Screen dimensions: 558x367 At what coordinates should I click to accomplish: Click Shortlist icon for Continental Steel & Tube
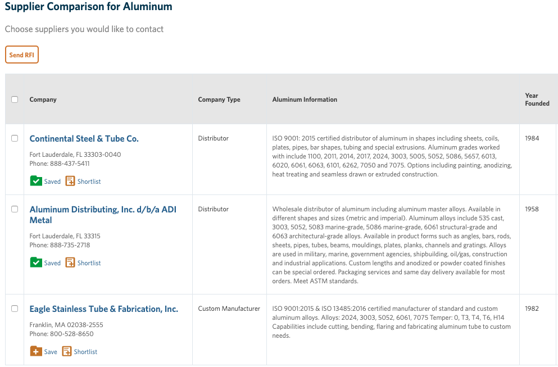click(70, 181)
